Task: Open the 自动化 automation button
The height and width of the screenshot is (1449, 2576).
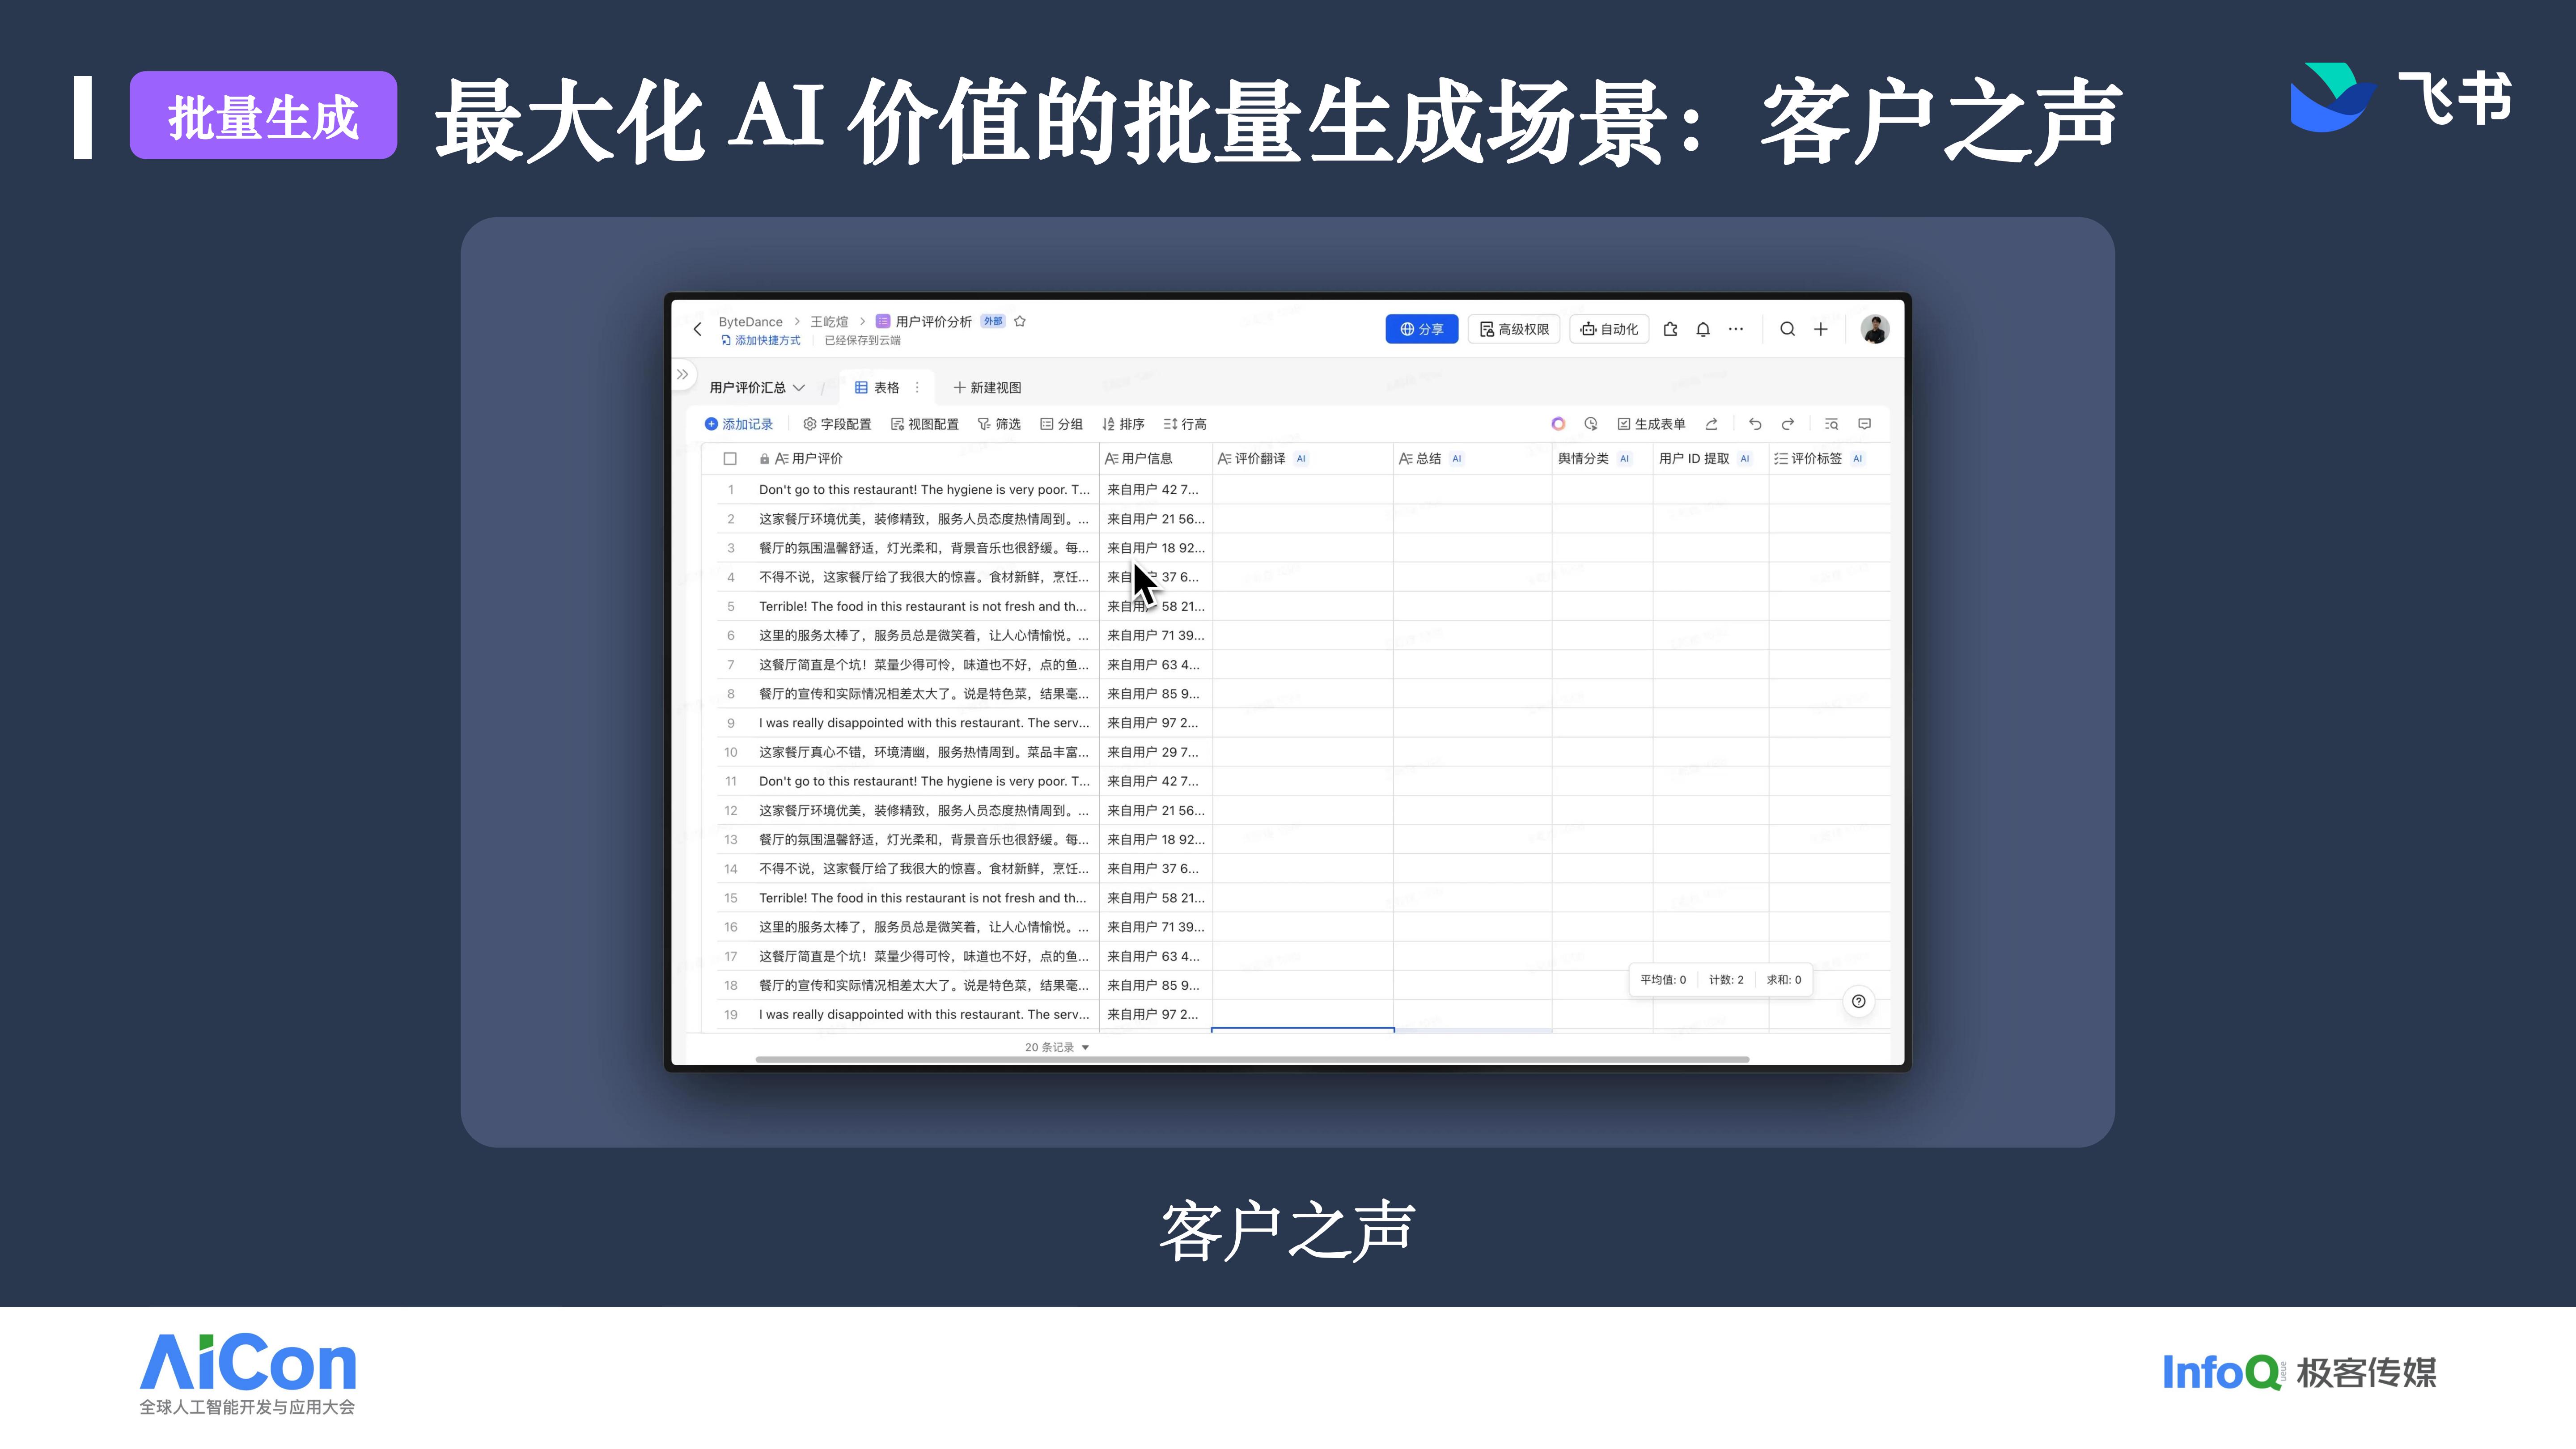Action: pos(1609,329)
